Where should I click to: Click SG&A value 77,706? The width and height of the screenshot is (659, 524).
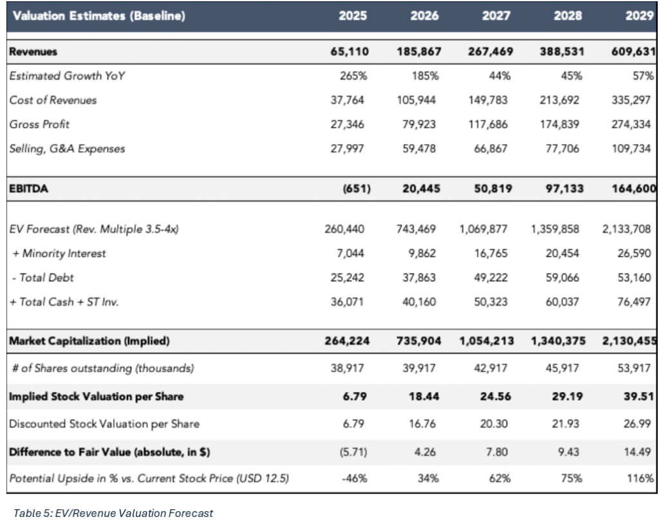click(562, 149)
